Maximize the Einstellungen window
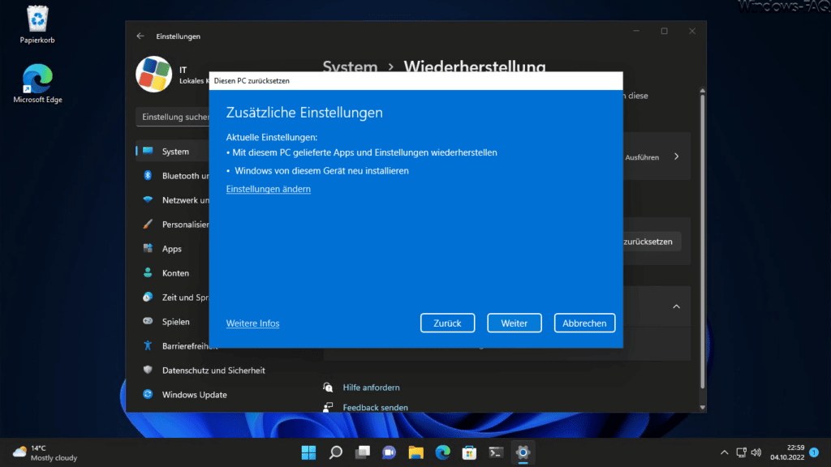 point(664,32)
